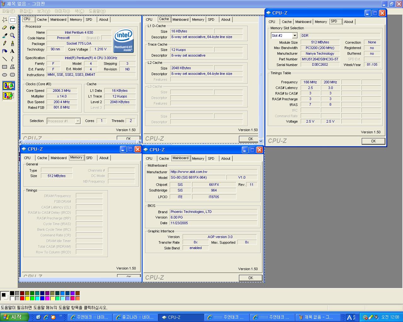Pick the bright red color swatch

coord(22,298)
